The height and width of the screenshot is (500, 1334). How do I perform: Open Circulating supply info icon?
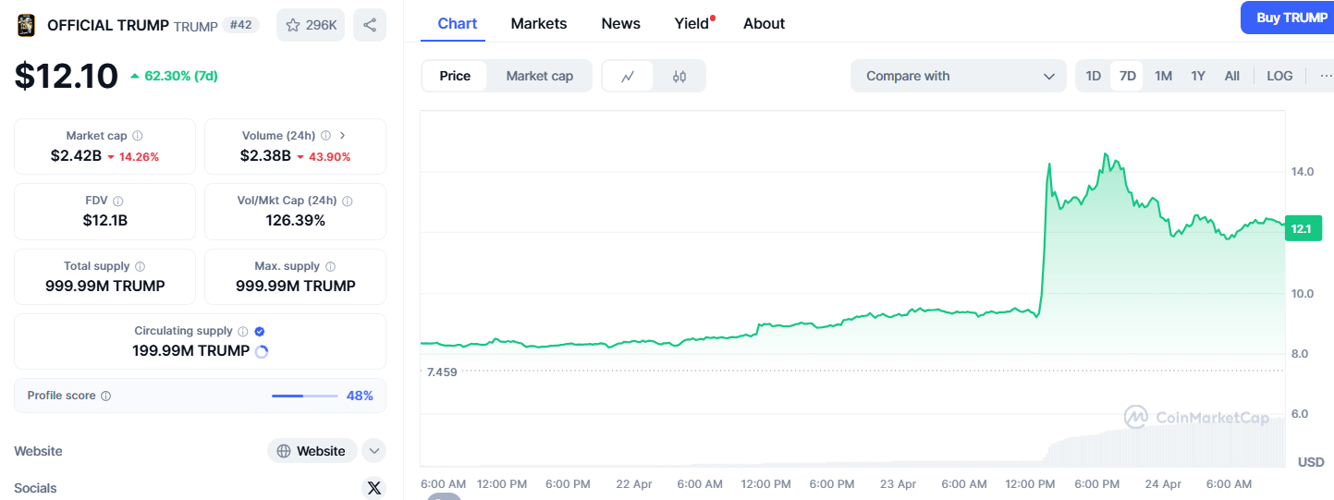coord(242,331)
